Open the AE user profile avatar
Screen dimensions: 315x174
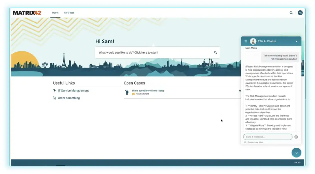[300, 13]
